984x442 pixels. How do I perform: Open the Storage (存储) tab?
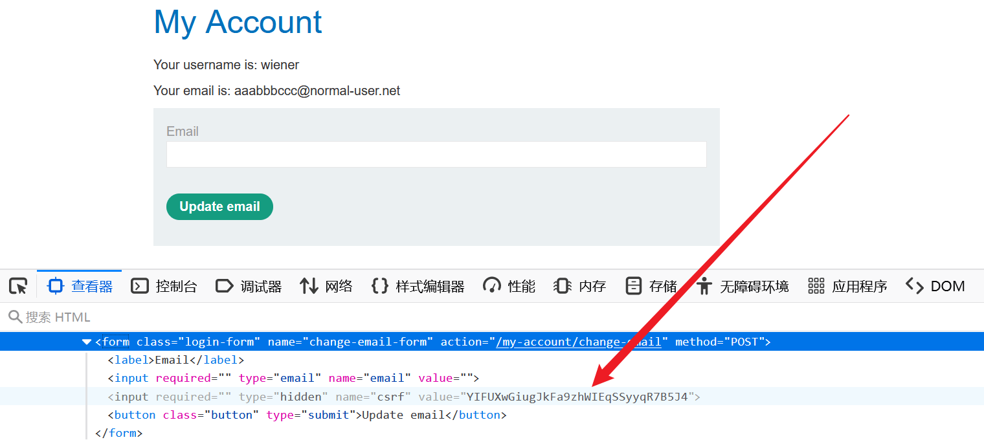pos(651,286)
